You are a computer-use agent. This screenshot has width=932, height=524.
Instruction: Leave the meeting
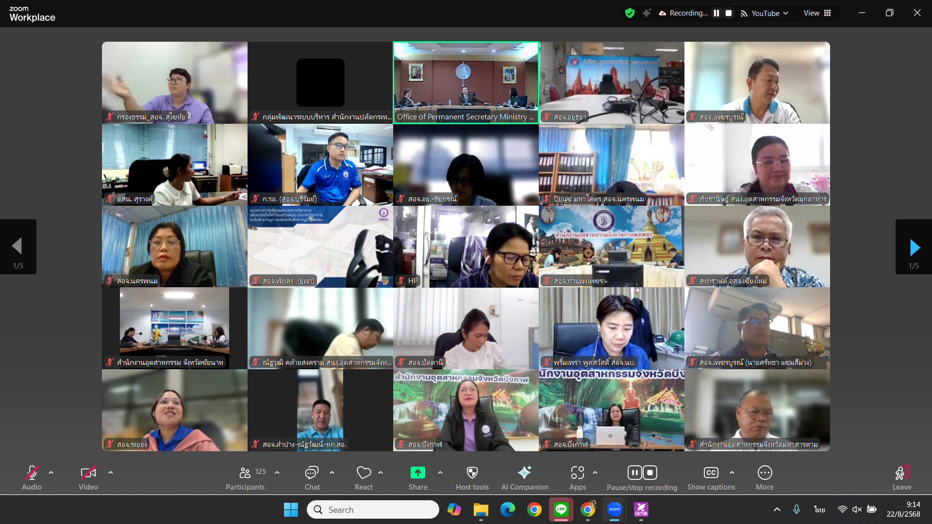[901, 473]
